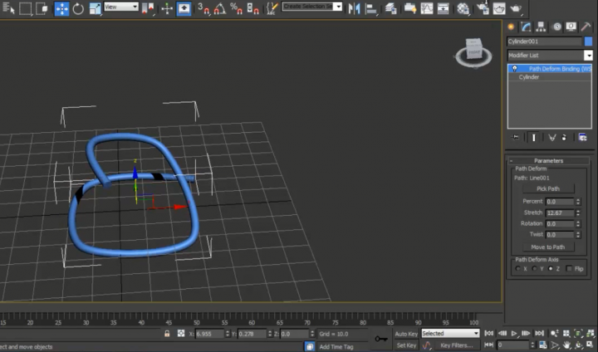
Task: Expand the Selected key mode dropdown
Action: (x=476, y=333)
